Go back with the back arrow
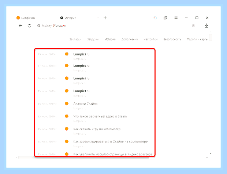The image size is (227, 174). click(x=21, y=26)
